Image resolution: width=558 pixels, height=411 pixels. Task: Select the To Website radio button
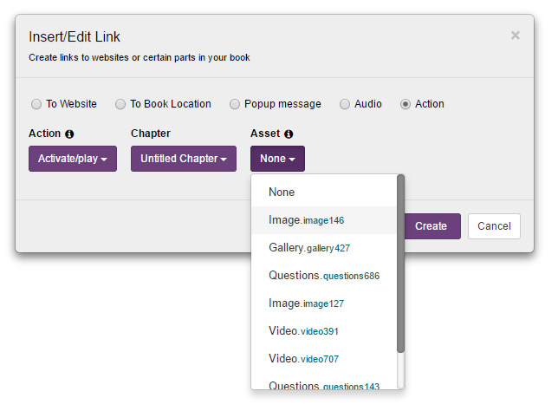(x=36, y=104)
